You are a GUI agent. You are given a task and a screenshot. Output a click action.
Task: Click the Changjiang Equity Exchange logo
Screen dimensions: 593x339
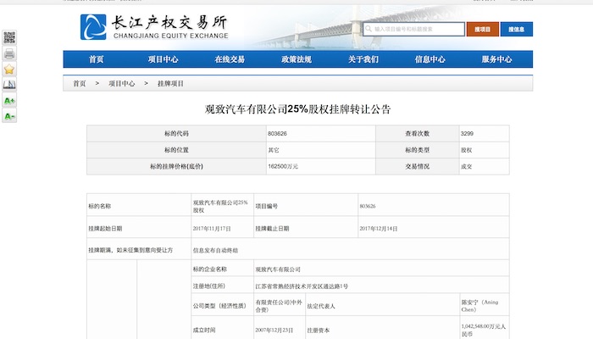154,27
